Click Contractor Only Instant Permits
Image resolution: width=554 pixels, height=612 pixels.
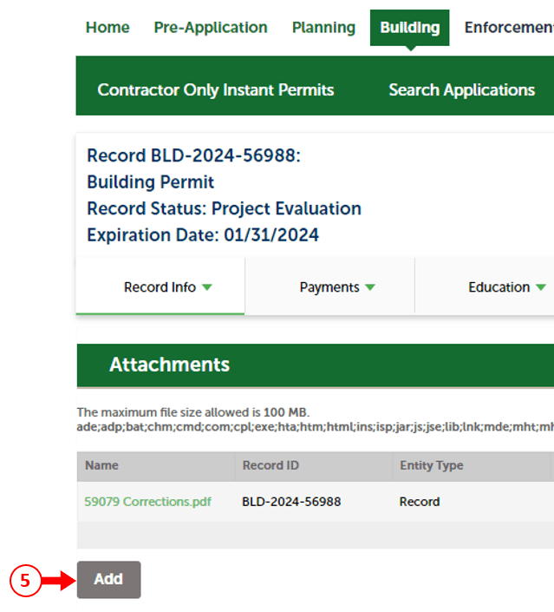click(x=215, y=90)
